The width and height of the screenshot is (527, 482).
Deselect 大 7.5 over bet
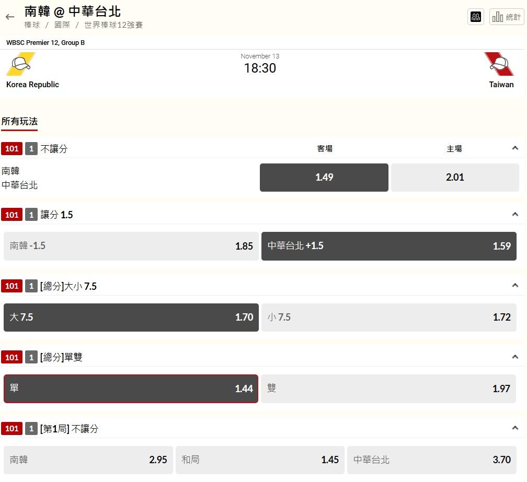[131, 317]
